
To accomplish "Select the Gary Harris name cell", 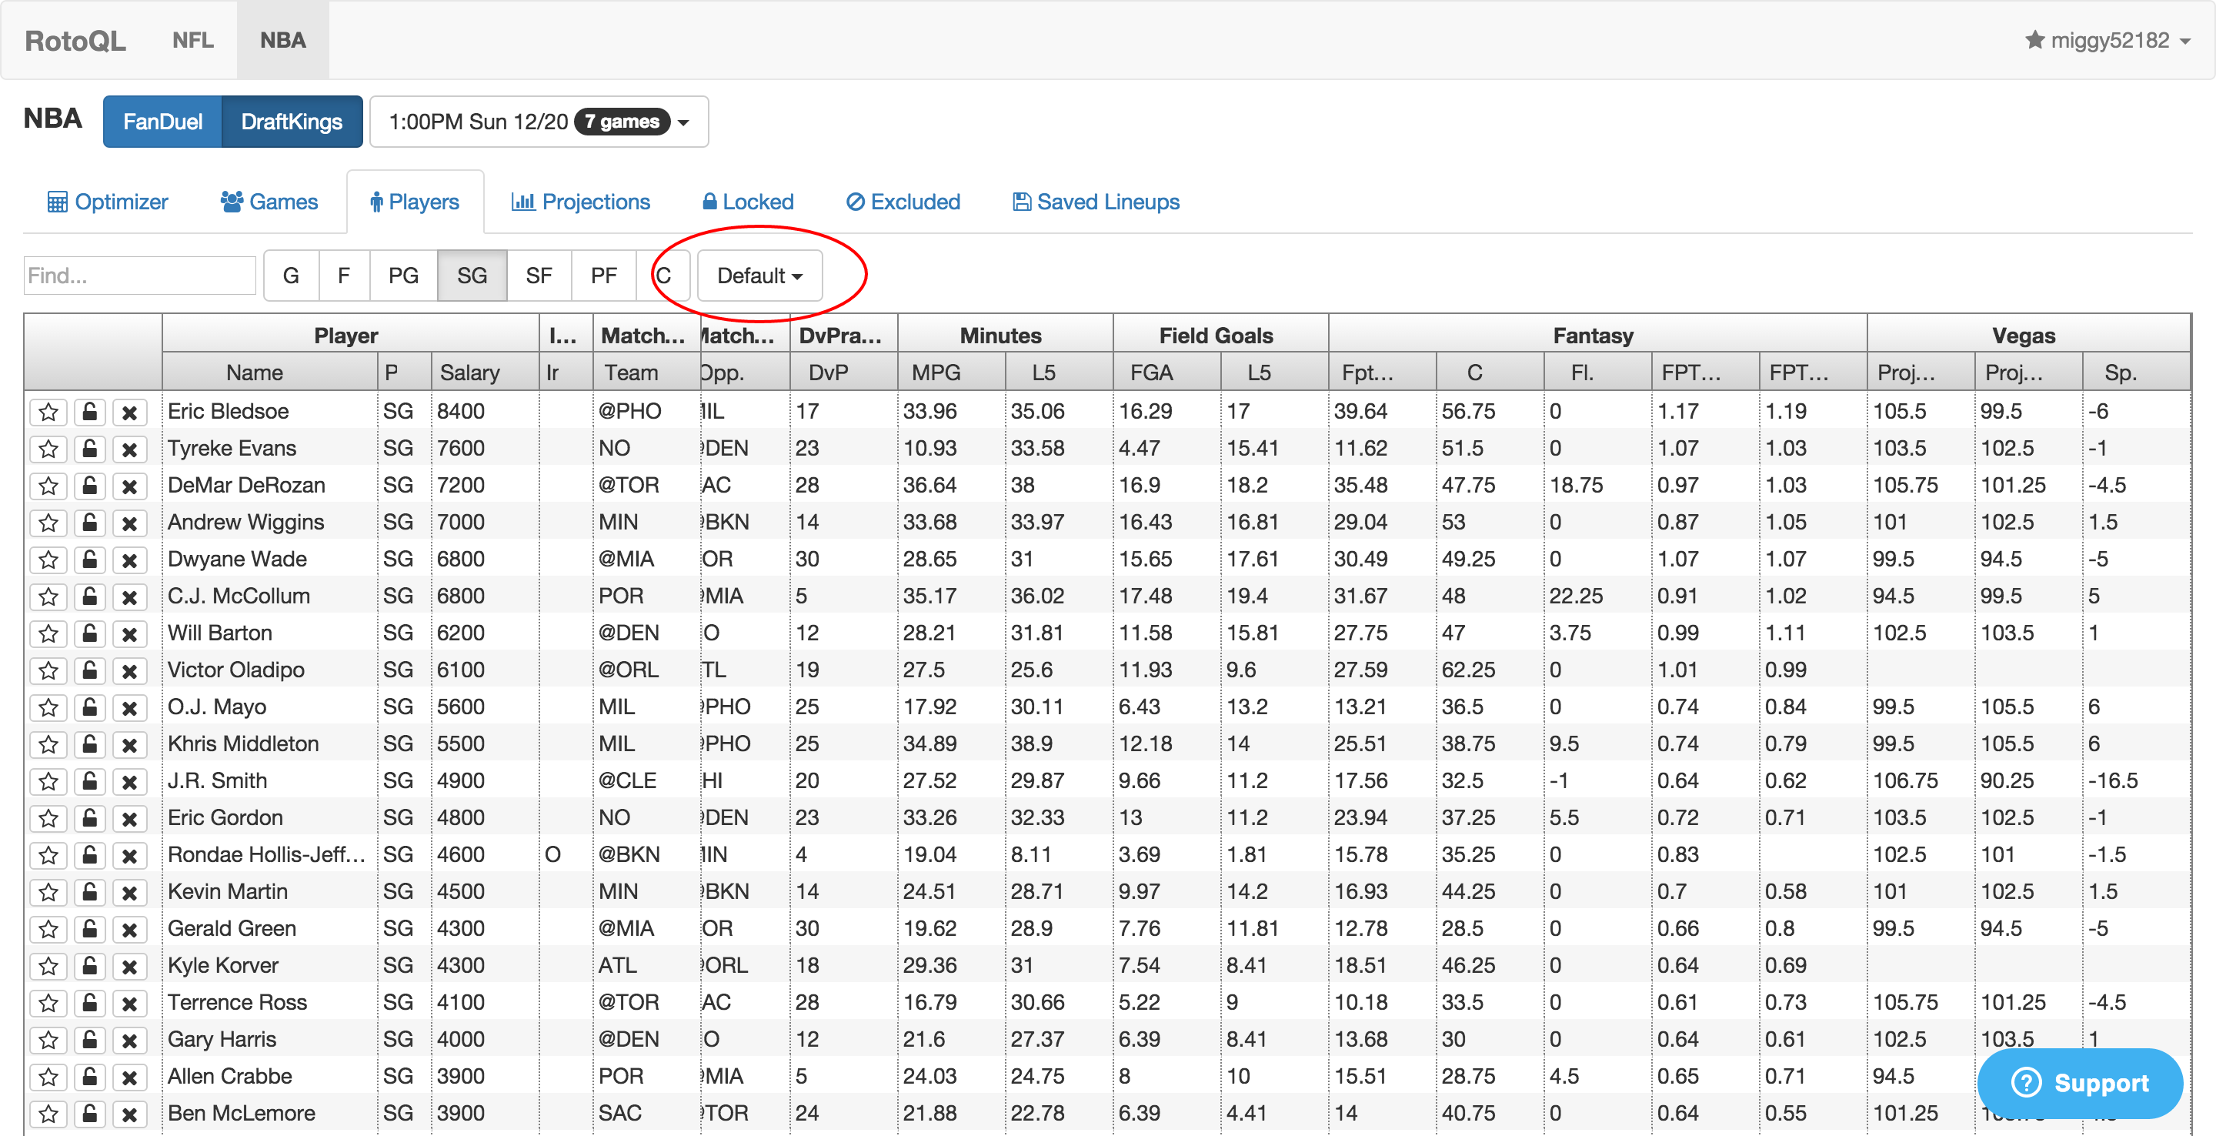I will tap(269, 1040).
